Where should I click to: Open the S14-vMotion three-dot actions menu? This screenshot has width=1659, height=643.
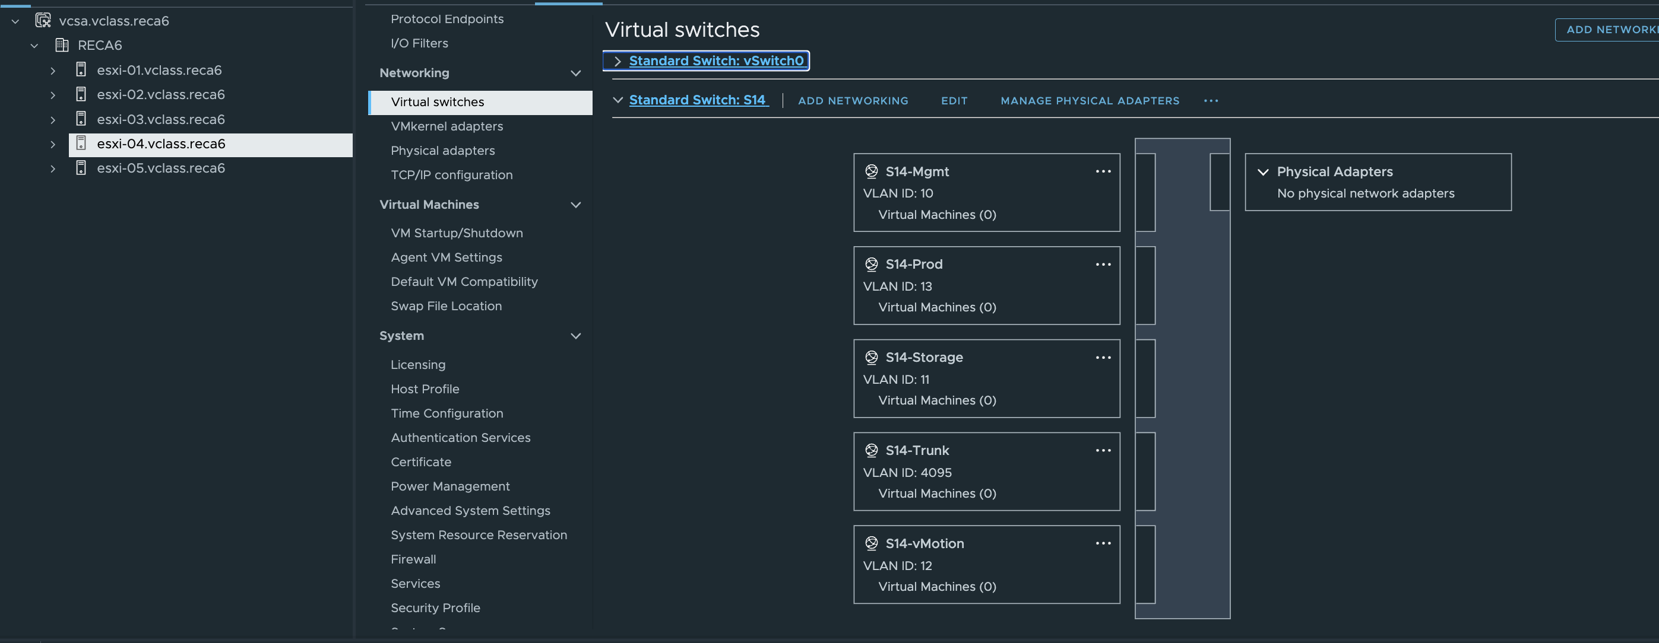(x=1103, y=543)
